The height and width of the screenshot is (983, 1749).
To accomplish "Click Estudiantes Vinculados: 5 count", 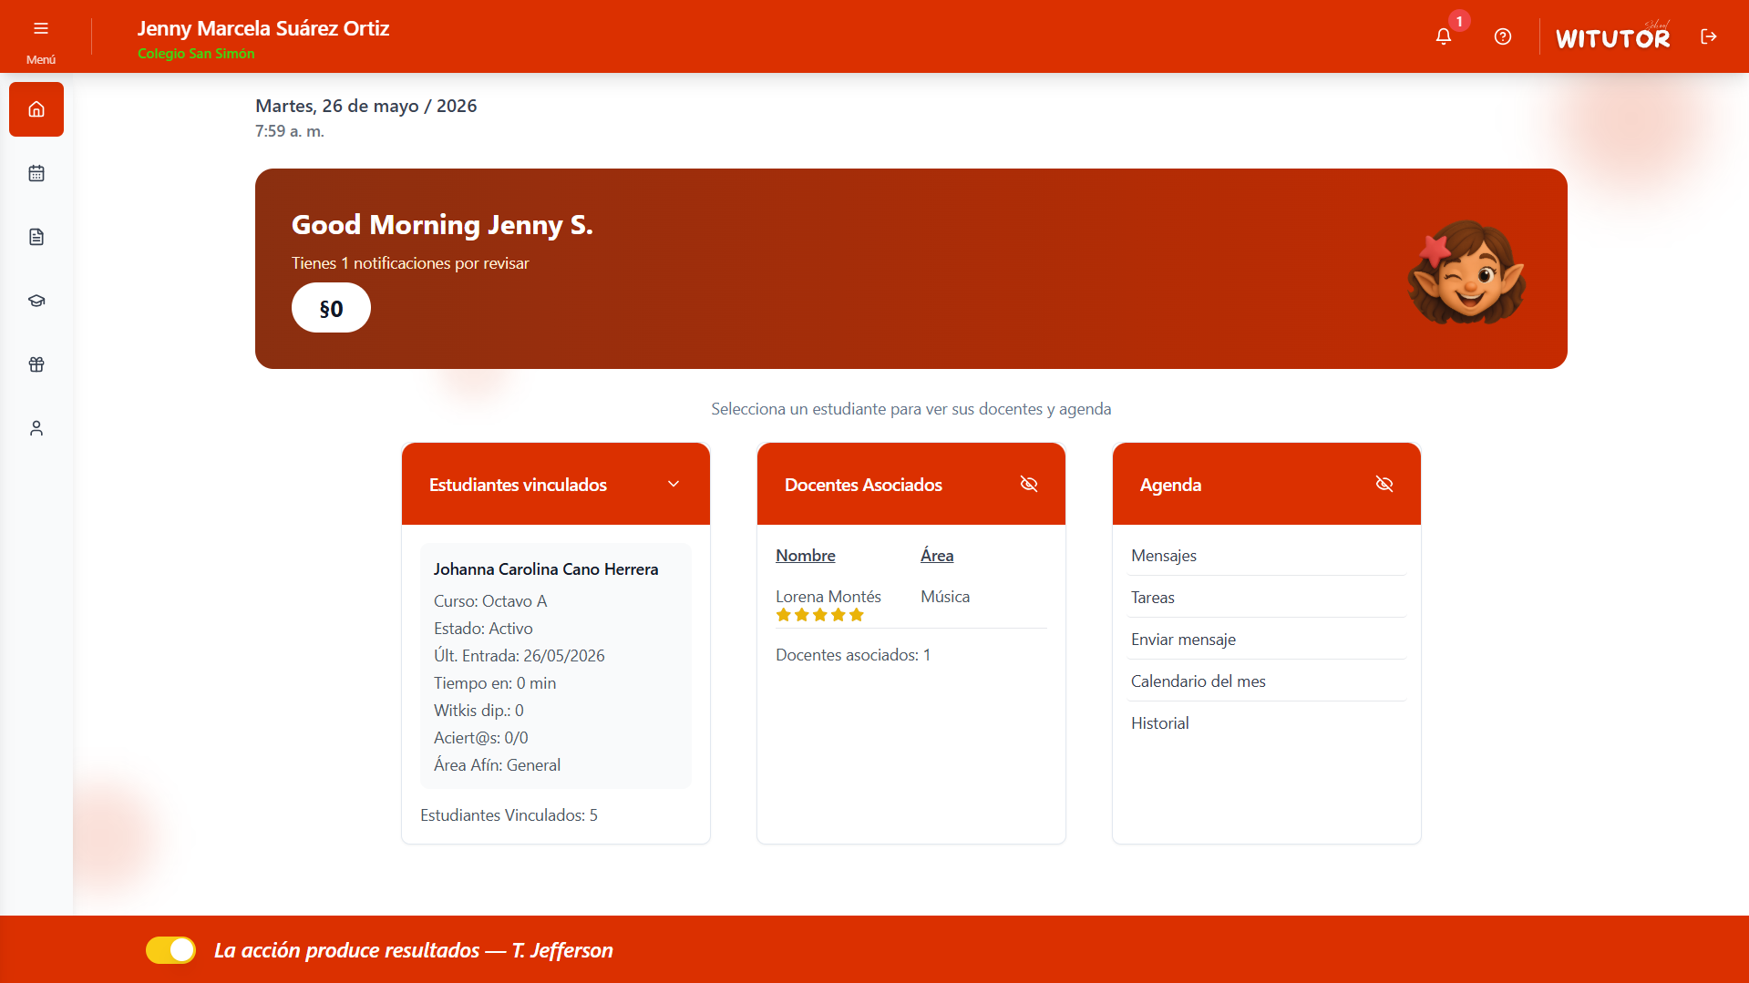I will point(509,815).
